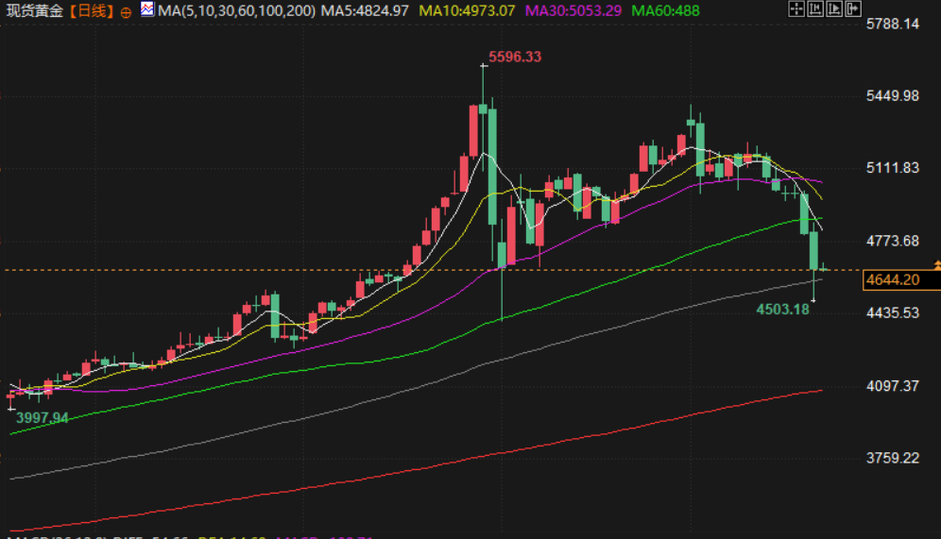The height and width of the screenshot is (539, 941).
Task: Click the 现货黄金 instrument title
Action: pos(34,10)
